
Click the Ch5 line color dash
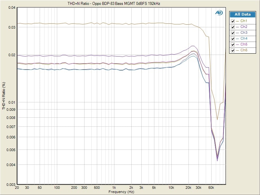(238, 45)
